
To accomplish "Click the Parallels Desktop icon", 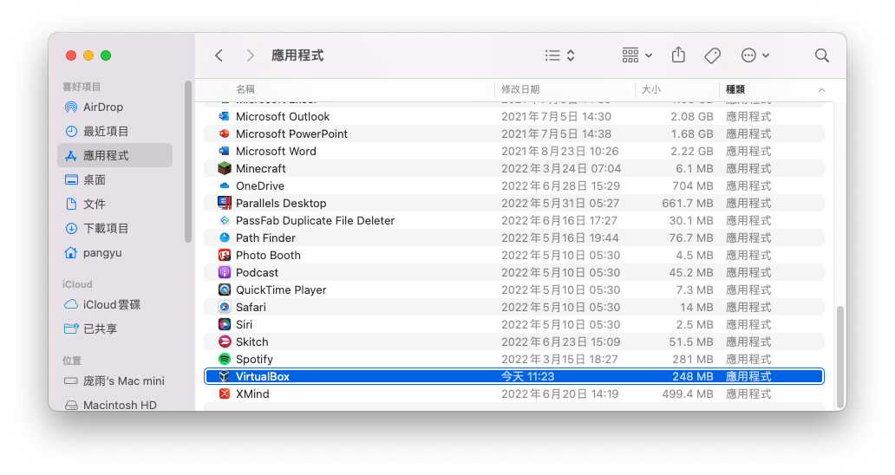I will coord(225,203).
